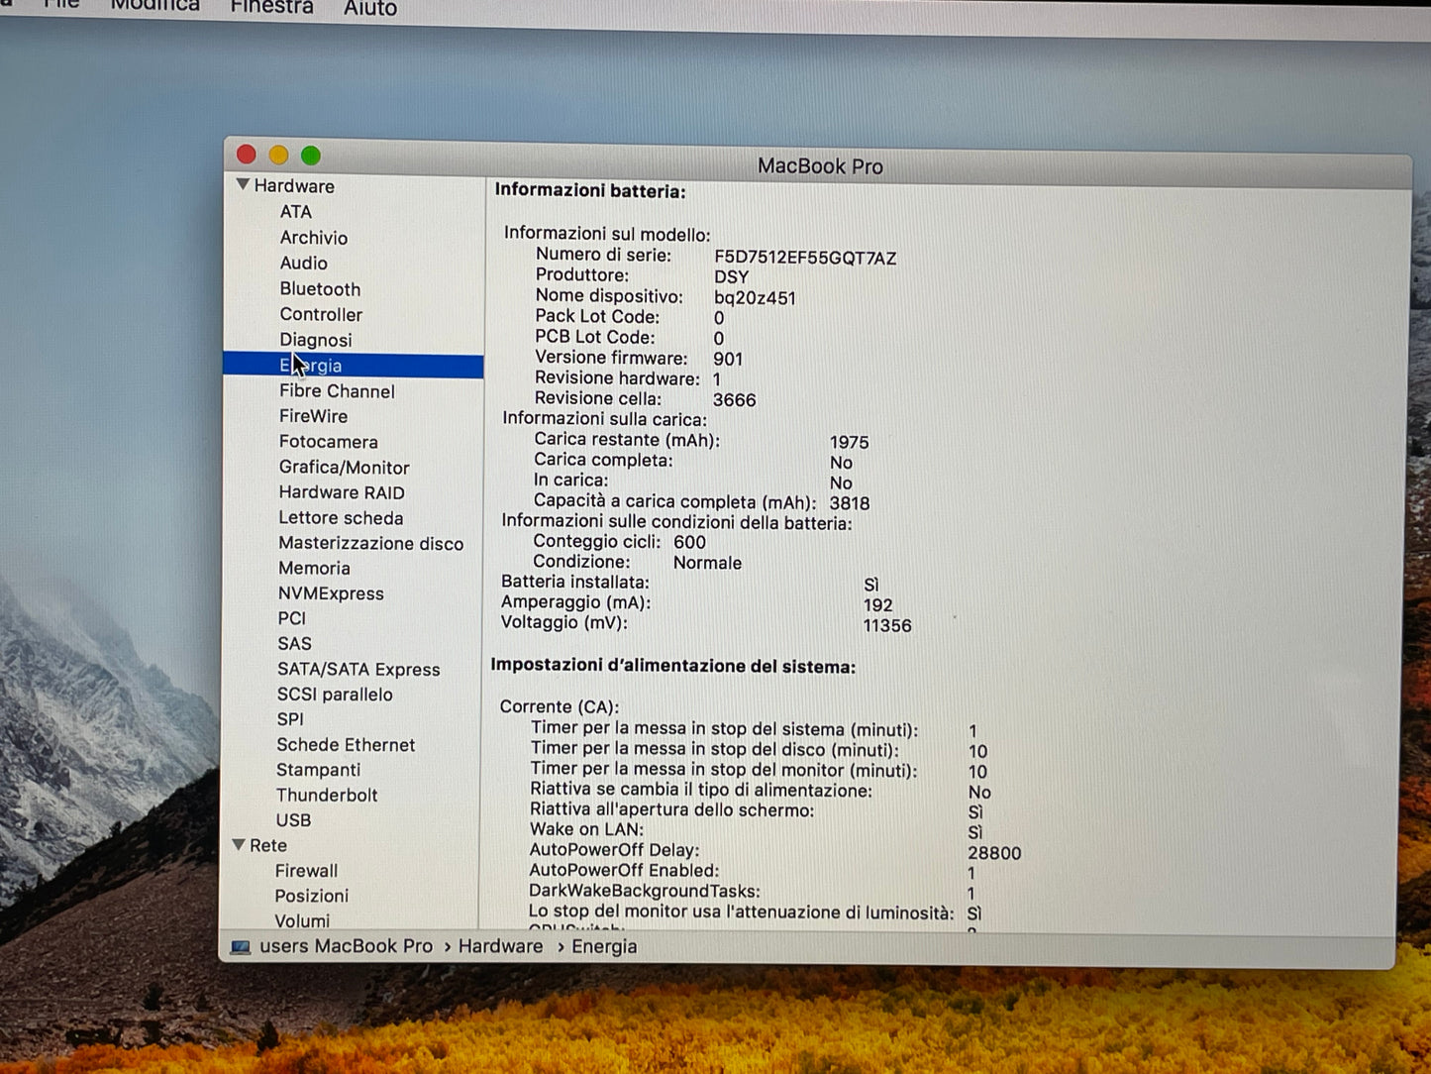Image resolution: width=1431 pixels, height=1074 pixels.
Task: Click the 'Informazioni batteria:' heading
Action: [x=590, y=191]
